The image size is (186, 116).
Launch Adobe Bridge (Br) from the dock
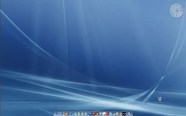(94, 114)
